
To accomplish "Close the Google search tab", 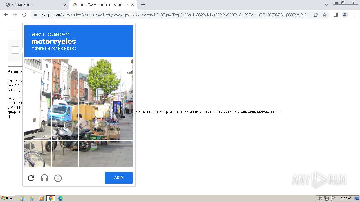I will pos(132,5).
